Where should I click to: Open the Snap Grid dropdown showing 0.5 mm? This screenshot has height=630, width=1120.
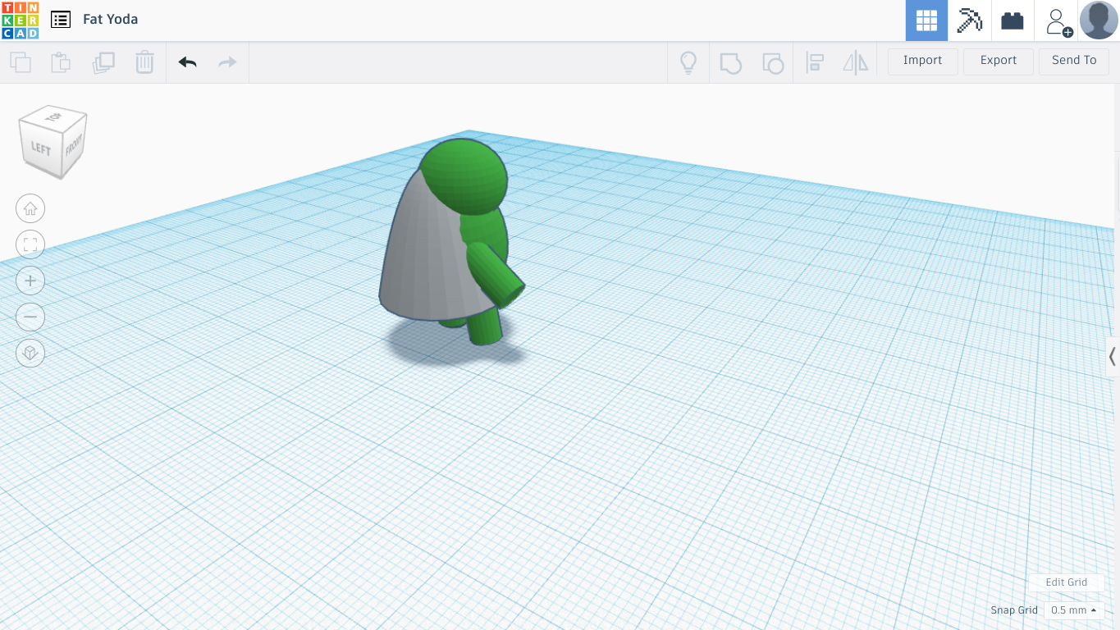tap(1073, 609)
